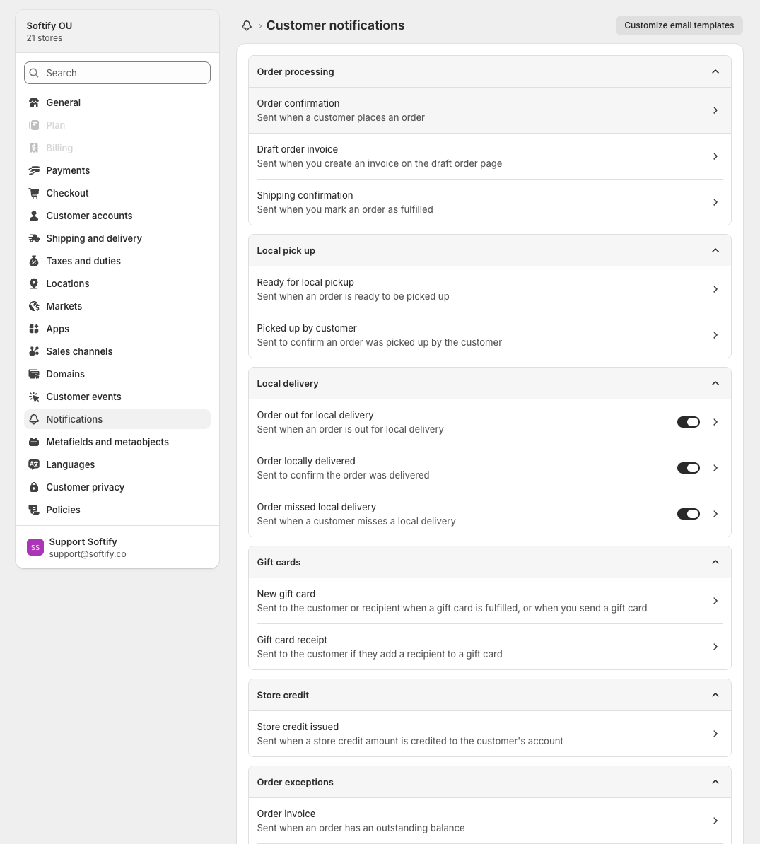Click the Payments icon in sidebar

(34, 170)
